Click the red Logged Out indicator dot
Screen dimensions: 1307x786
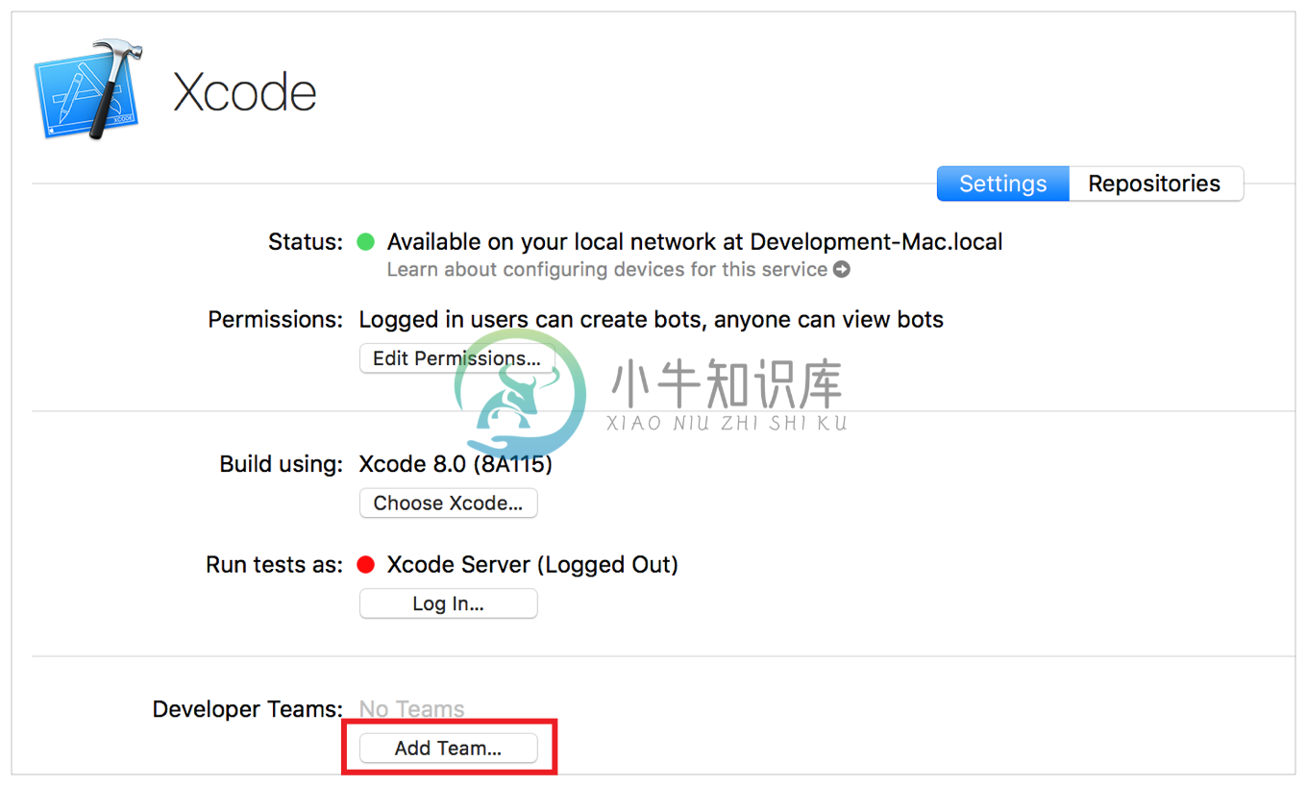[365, 565]
